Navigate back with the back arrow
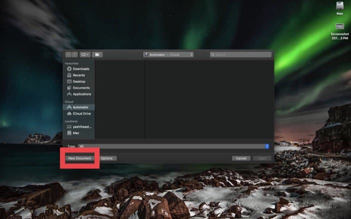This screenshot has height=219, width=351. pos(67,54)
